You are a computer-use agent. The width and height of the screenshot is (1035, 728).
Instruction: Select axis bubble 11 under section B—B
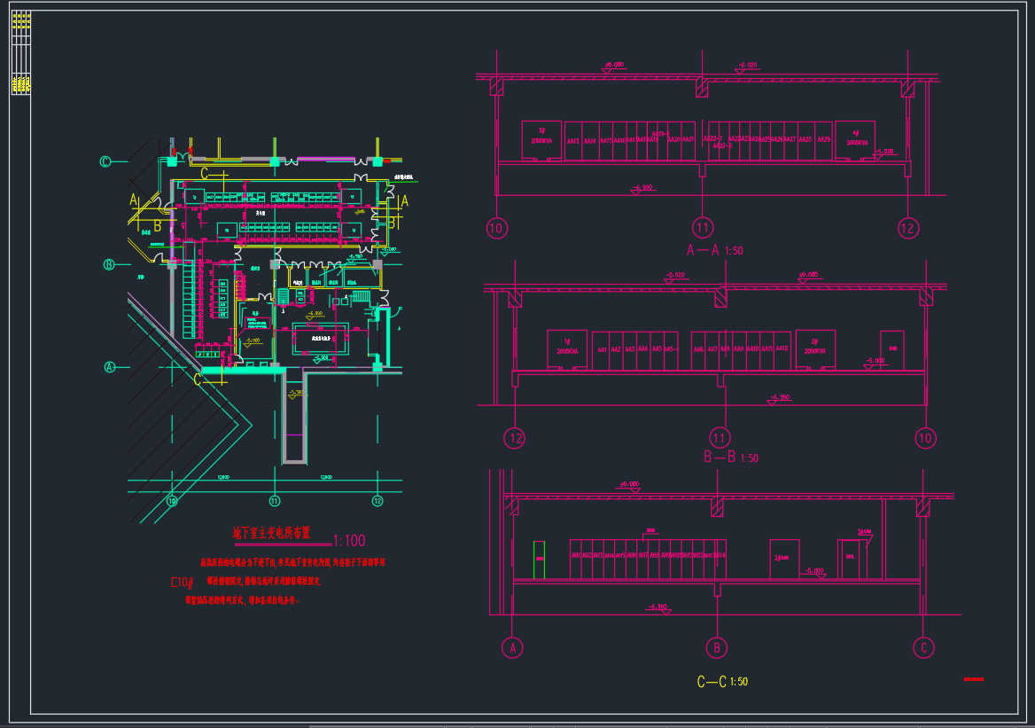pyautogui.click(x=719, y=437)
